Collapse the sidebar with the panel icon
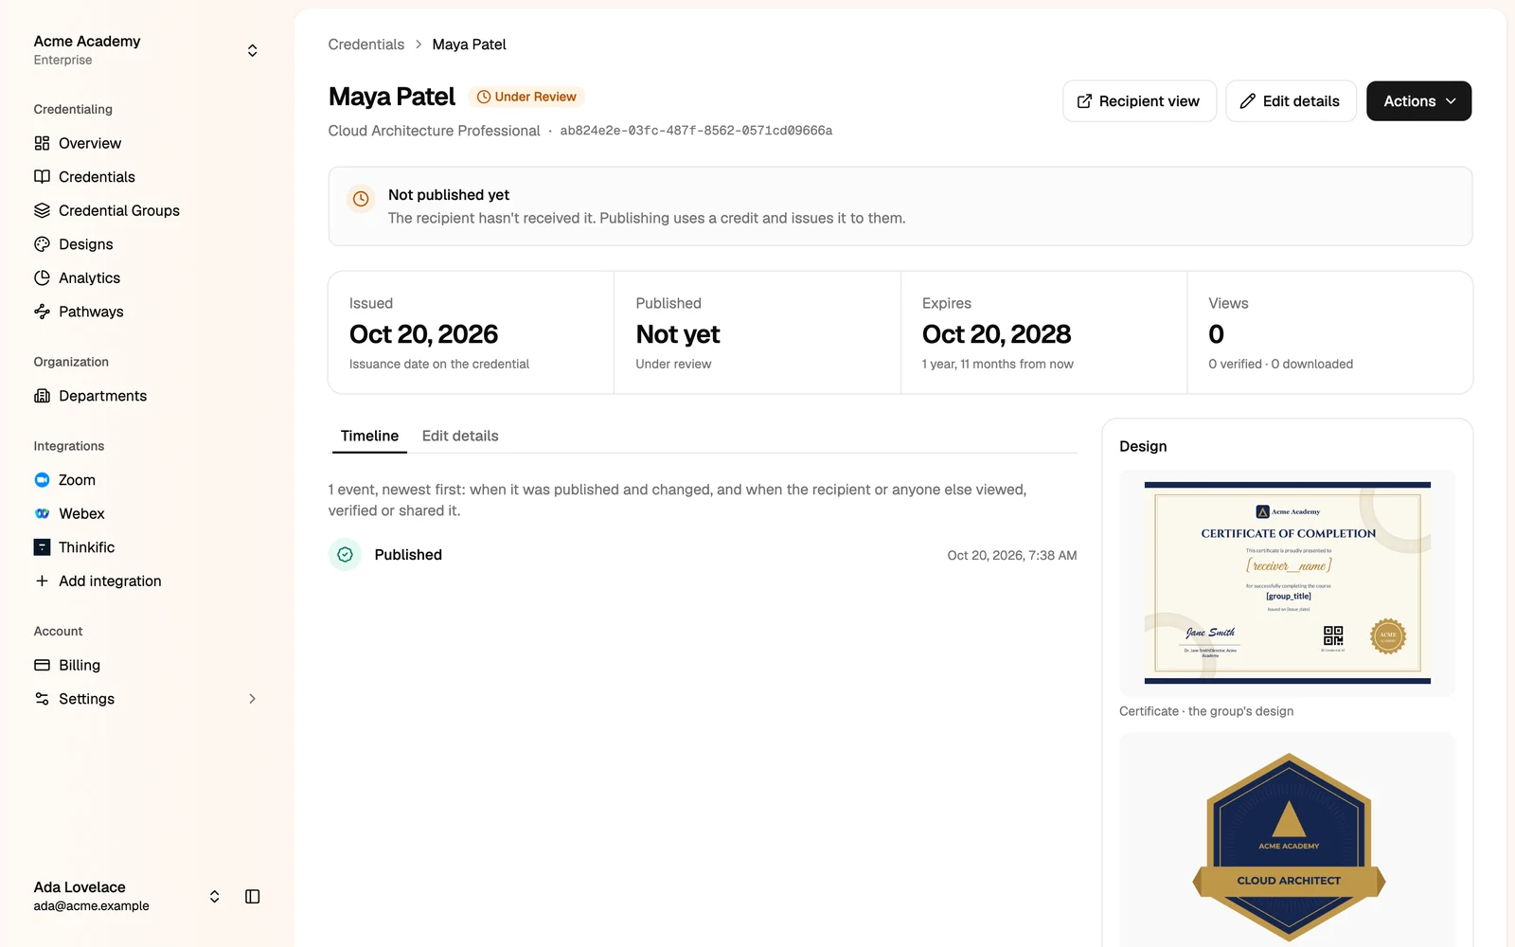 click(x=252, y=896)
